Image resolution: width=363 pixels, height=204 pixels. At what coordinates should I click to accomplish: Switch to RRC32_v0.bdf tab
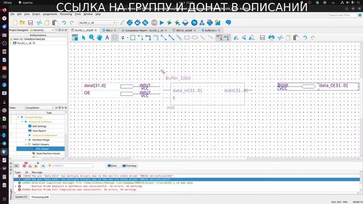click(x=184, y=30)
